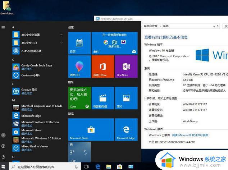Open File Explorer from the taskbar

pyautogui.click(x=109, y=167)
